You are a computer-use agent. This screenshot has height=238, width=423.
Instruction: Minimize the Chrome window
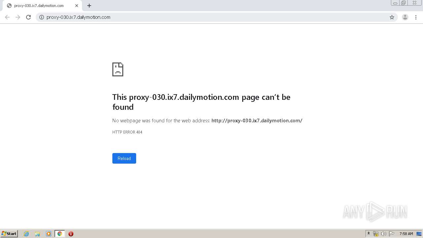[395, 3]
